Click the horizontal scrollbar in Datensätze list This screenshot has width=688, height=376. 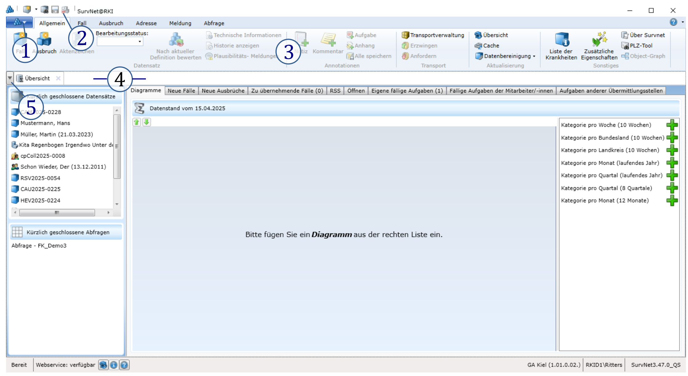[57, 213]
